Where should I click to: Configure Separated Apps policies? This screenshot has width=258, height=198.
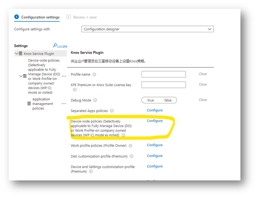pyautogui.click(x=155, y=110)
